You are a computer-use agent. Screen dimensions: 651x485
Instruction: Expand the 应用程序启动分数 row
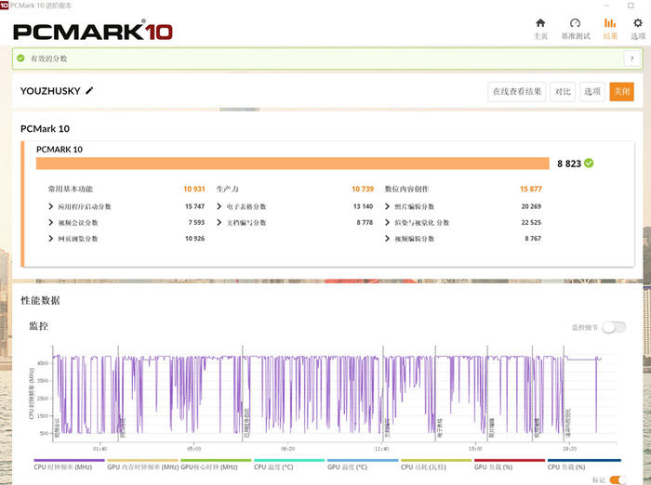(x=51, y=206)
